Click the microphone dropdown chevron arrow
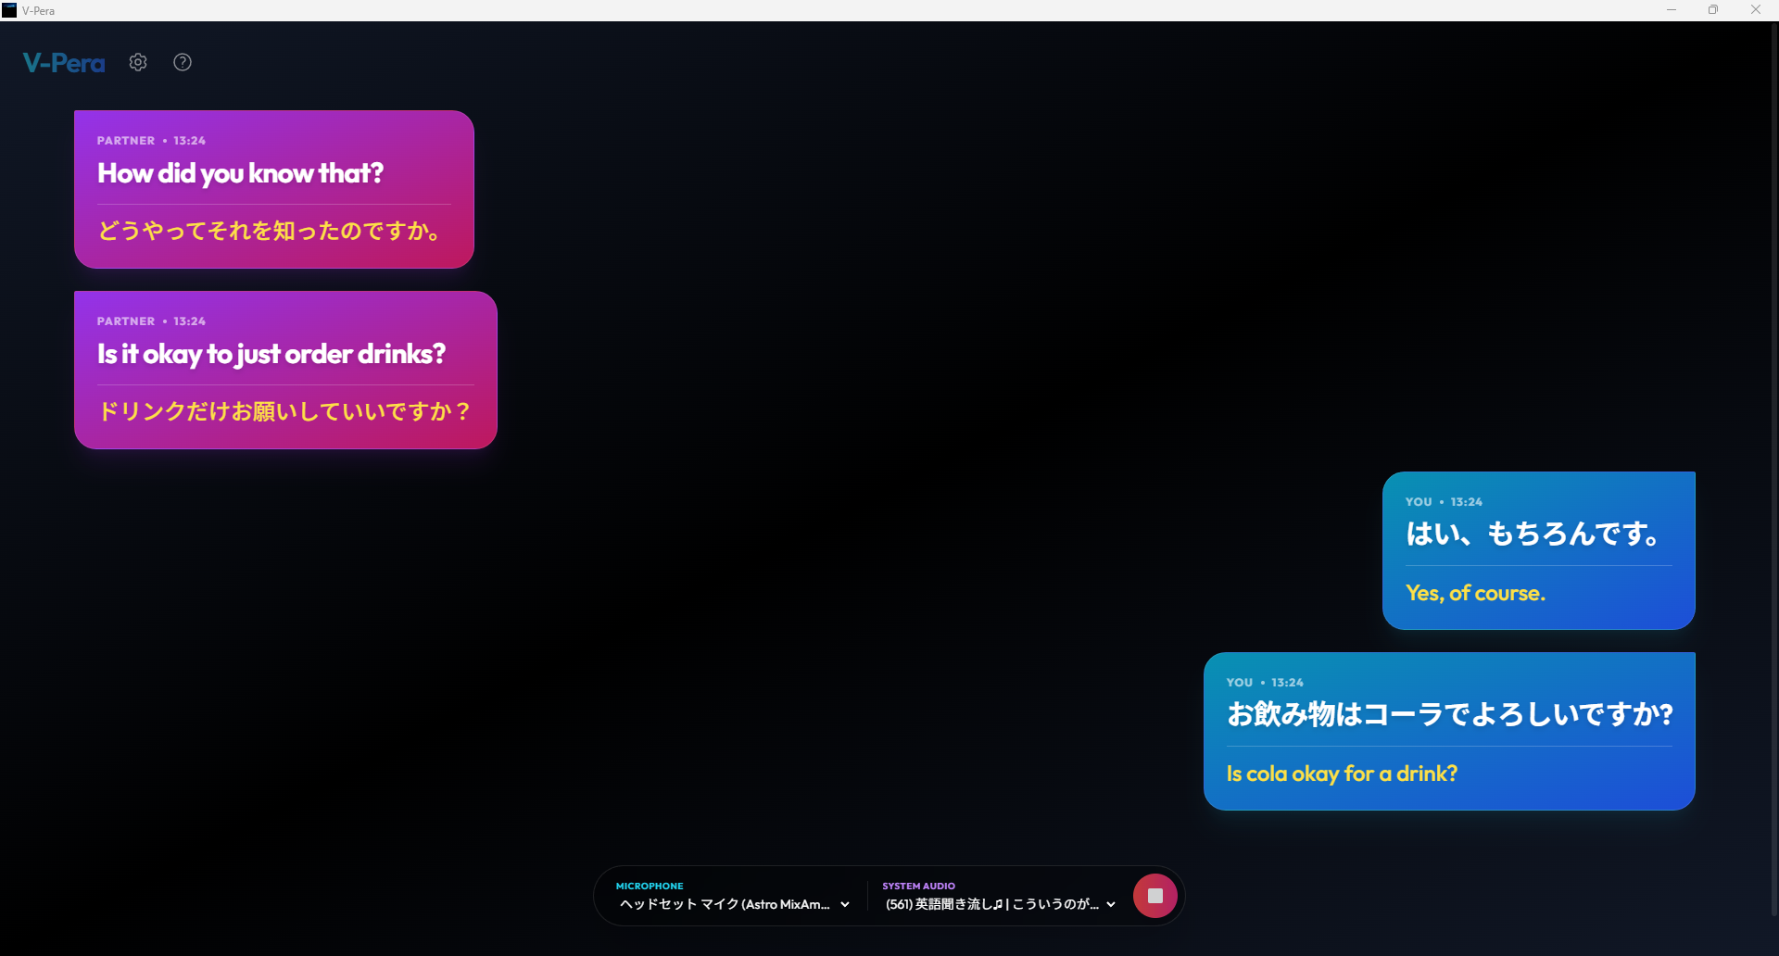Viewport: 1779px width, 956px height. [x=845, y=905]
